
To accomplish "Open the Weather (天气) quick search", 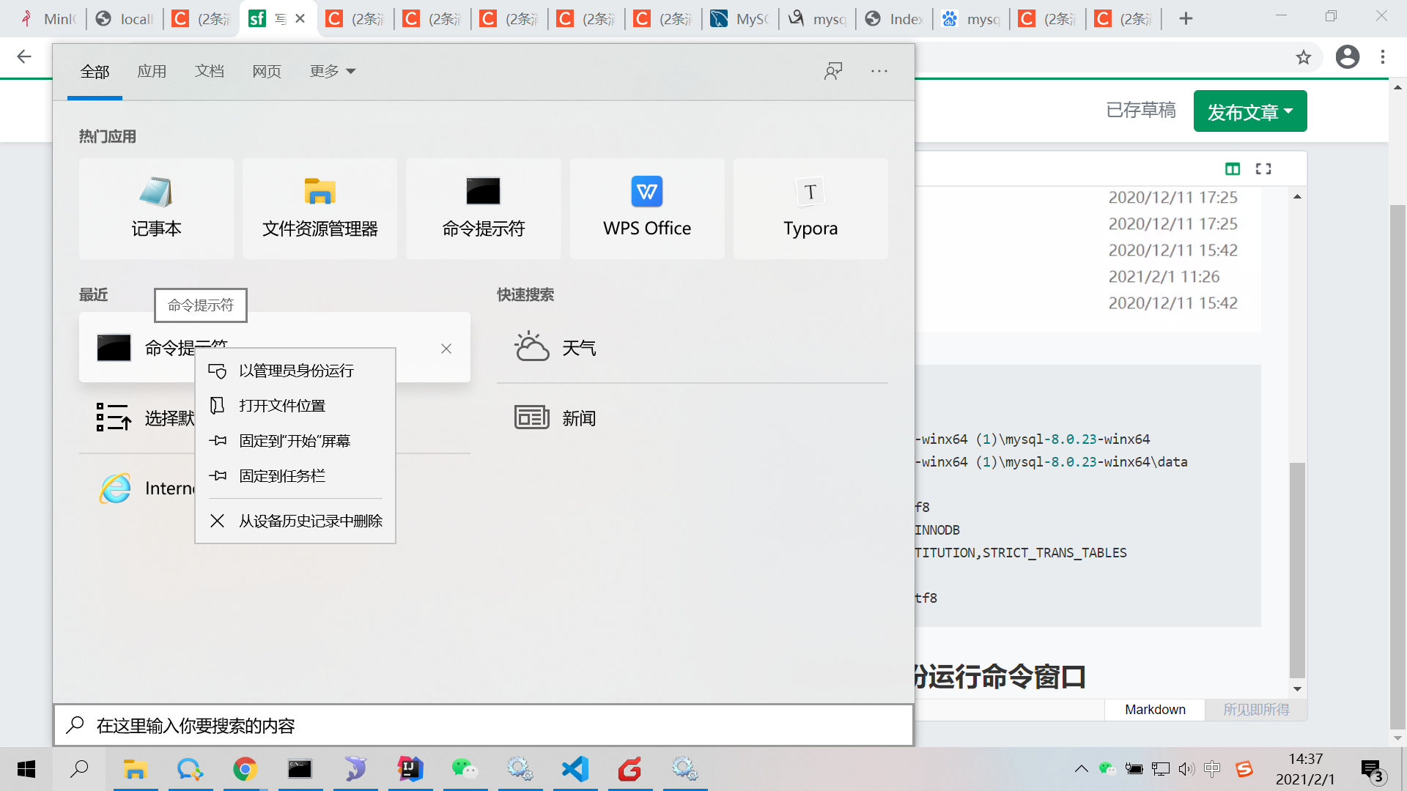I will pos(579,348).
